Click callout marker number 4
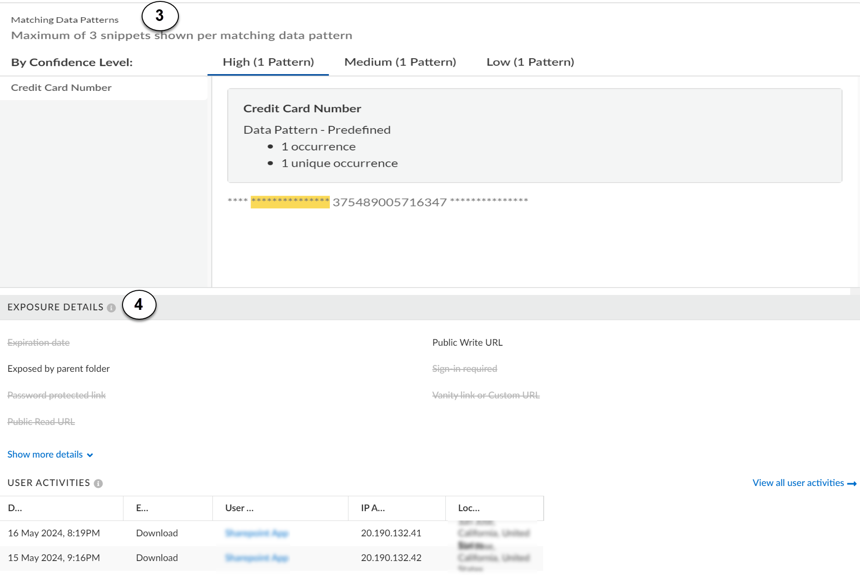860x575 pixels. tap(139, 305)
